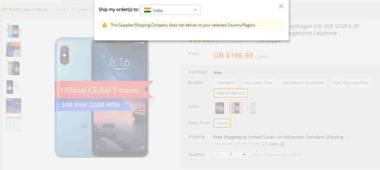The width and height of the screenshot is (380, 170).
Task: Pick the blue phone color swatch
Action: click(235, 108)
